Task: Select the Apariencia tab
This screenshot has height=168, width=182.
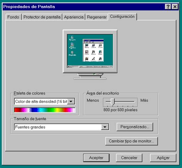Action: (74, 17)
